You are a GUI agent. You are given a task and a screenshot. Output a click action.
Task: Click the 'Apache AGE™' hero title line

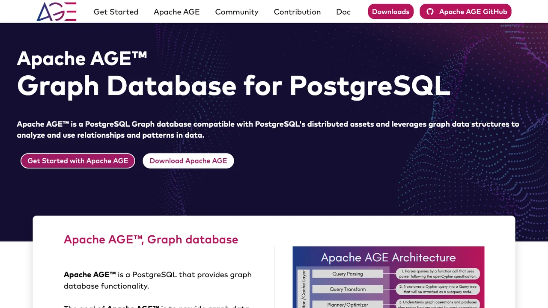[82, 58]
